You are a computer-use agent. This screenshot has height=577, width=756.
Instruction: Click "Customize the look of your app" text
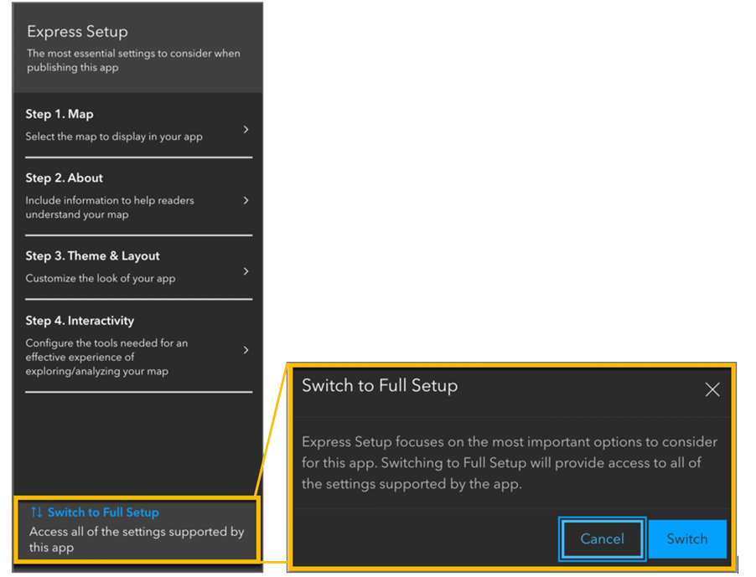(x=101, y=278)
